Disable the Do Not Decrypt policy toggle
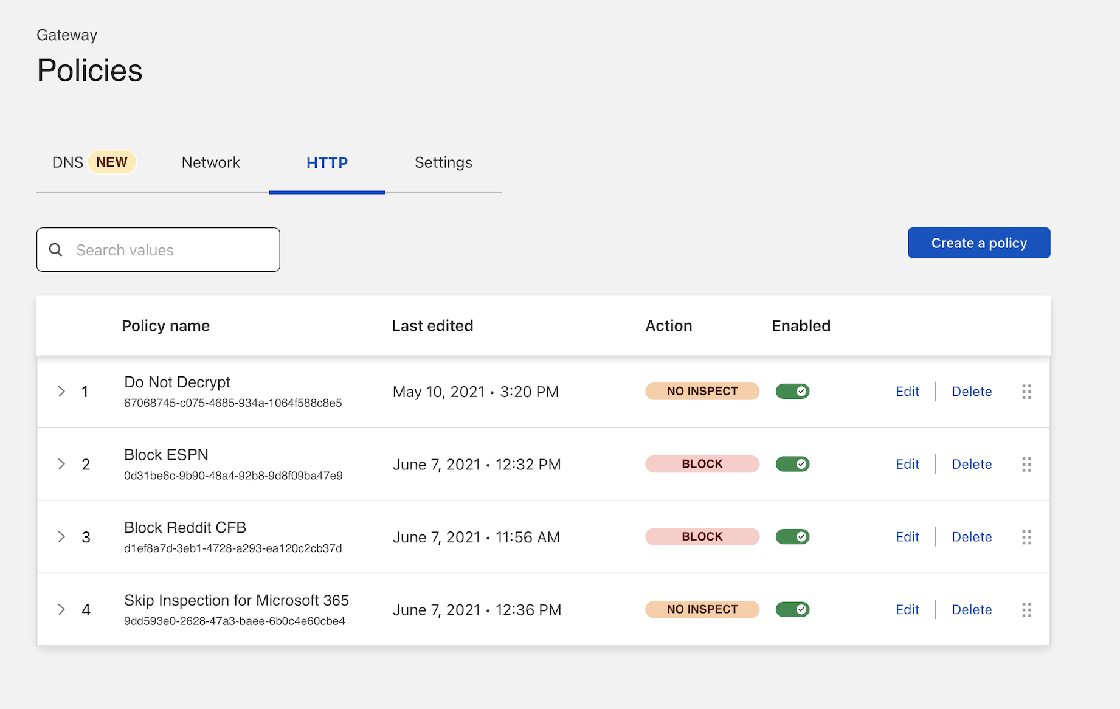 pyautogui.click(x=792, y=392)
